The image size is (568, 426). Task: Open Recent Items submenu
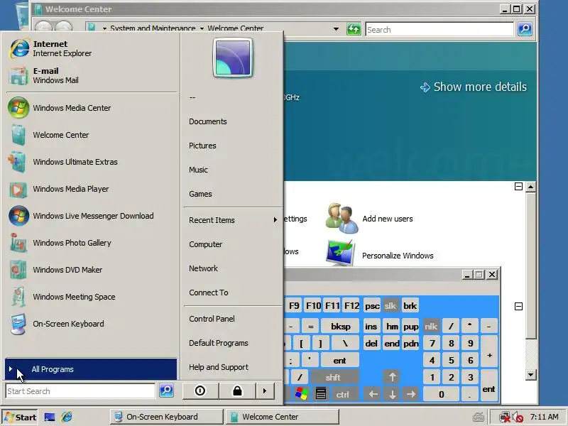click(233, 220)
